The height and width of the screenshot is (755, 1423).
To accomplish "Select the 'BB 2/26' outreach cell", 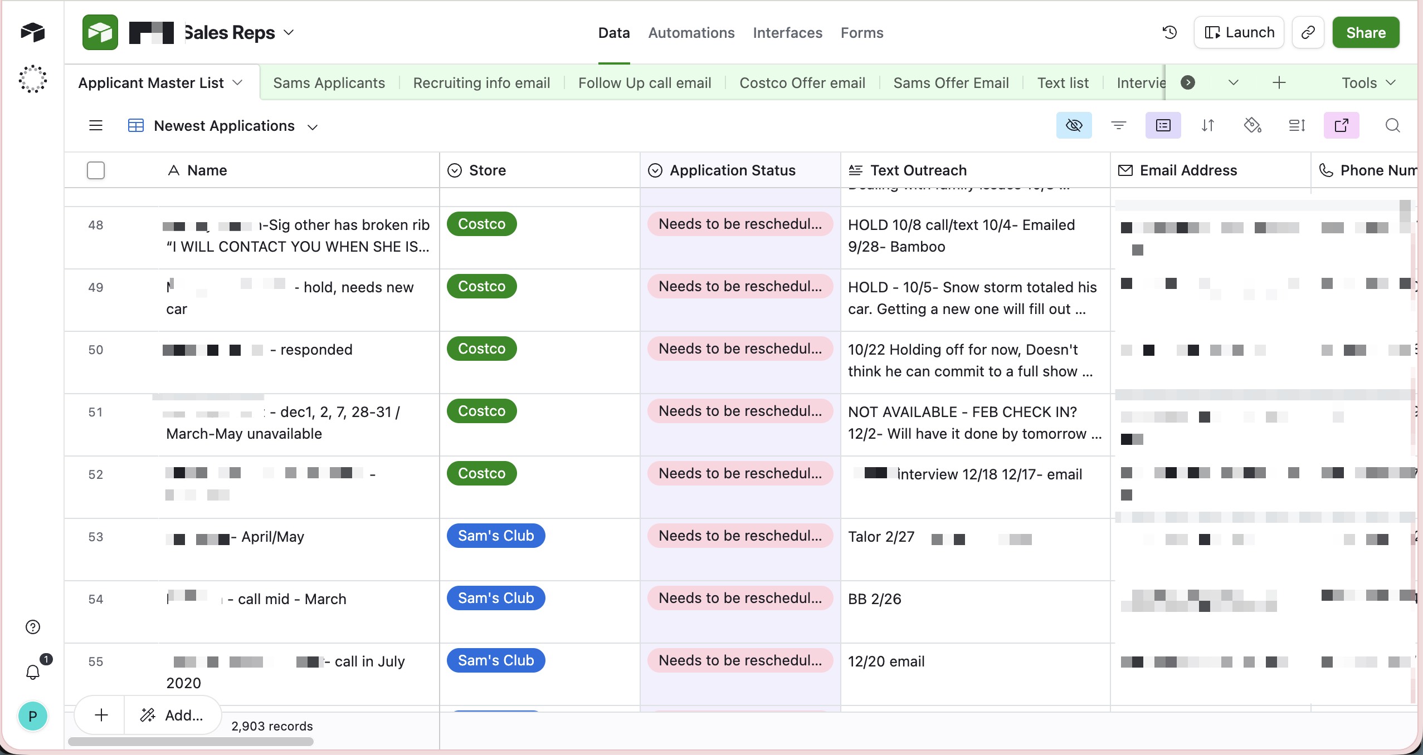I will 975,612.
